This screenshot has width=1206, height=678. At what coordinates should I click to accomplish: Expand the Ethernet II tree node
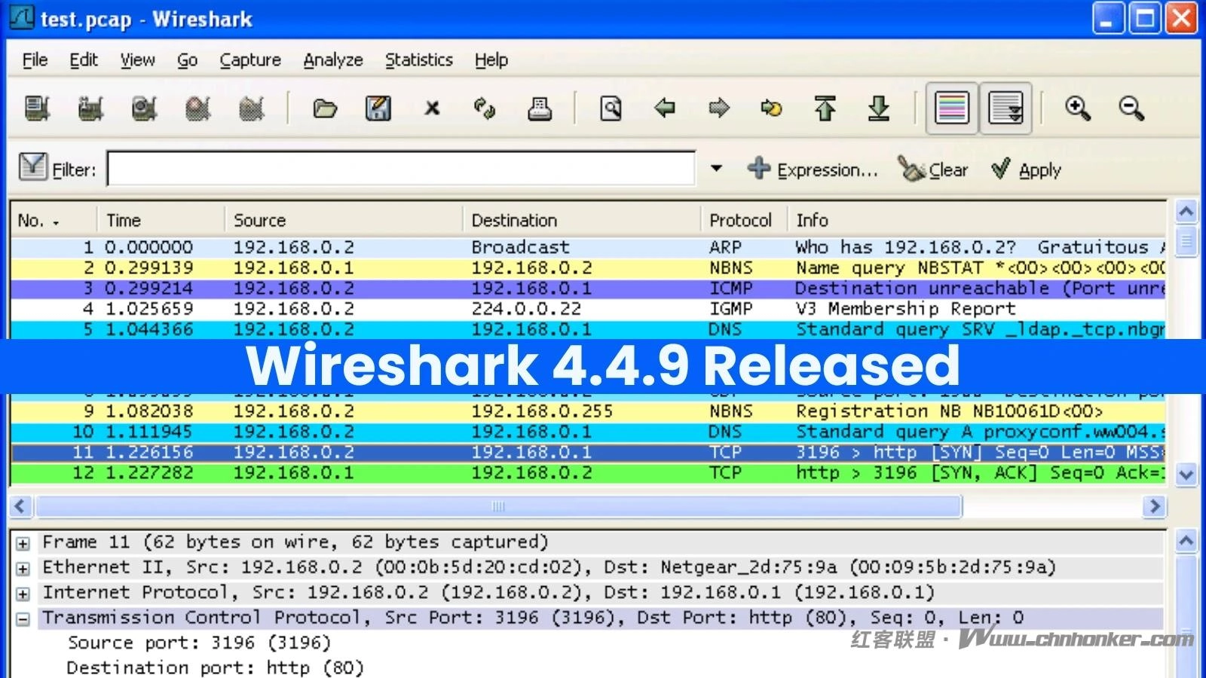(23, 569)
